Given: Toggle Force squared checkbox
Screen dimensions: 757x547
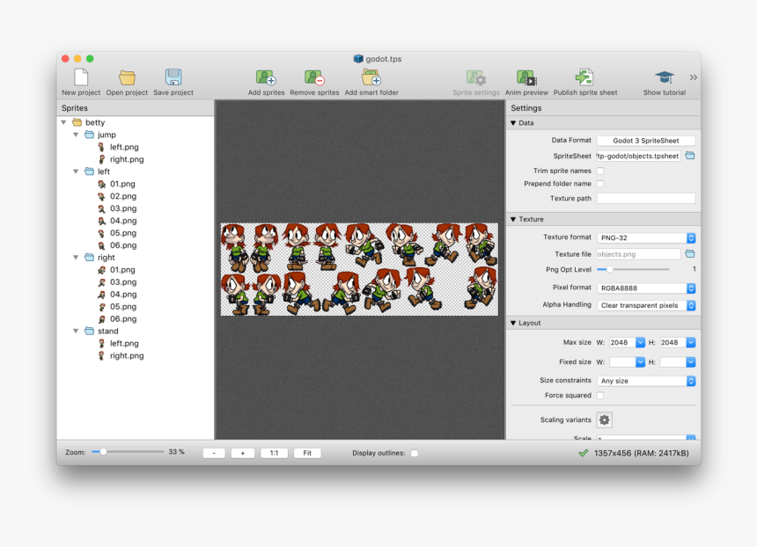Looking at the screenshot, I should point(600,395).
